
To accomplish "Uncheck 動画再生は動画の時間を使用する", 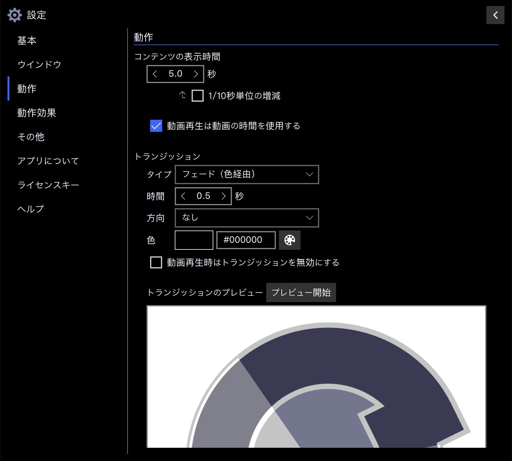I will pos(156,126).
